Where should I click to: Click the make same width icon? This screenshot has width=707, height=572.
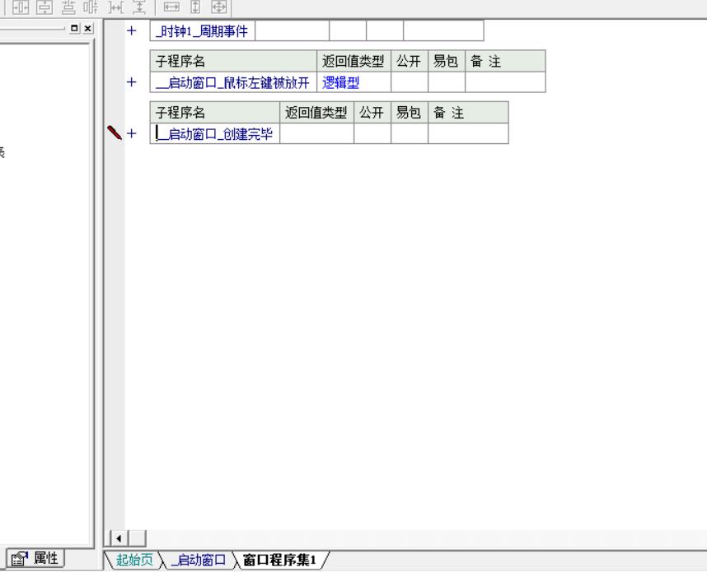[x=171, y=7]
